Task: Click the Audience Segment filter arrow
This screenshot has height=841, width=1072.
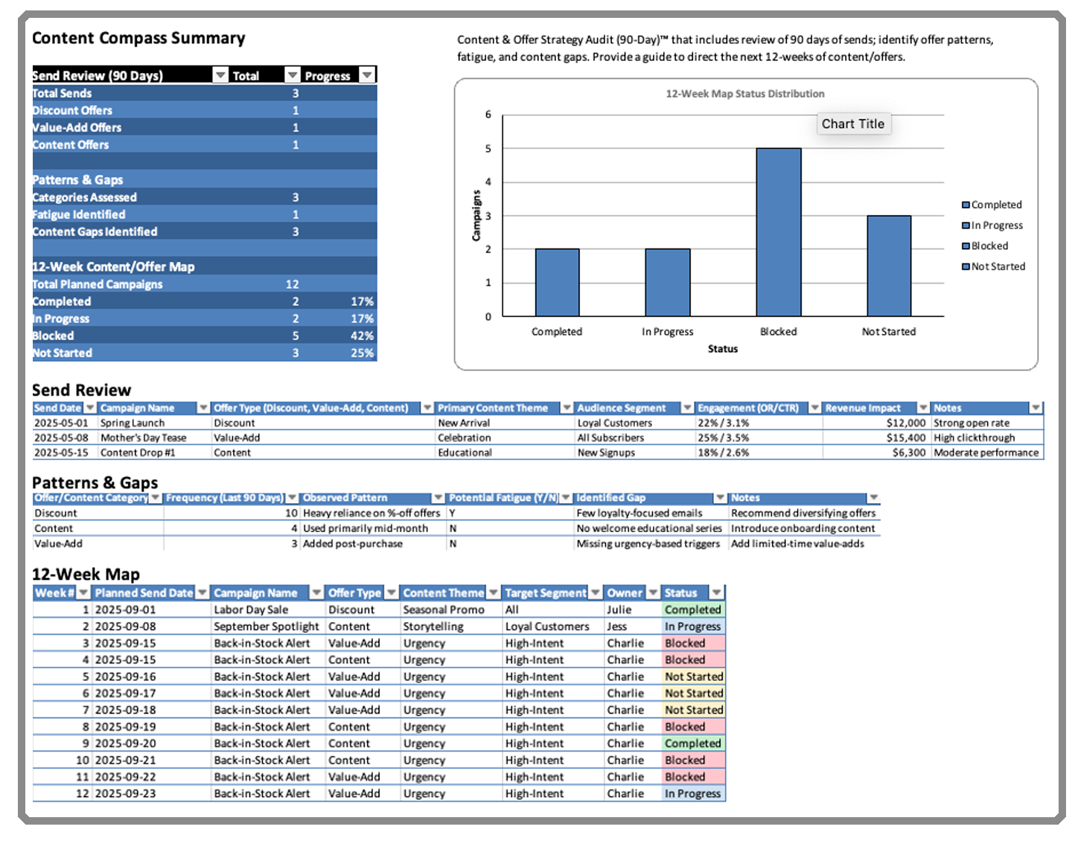Action: (687, 408)
